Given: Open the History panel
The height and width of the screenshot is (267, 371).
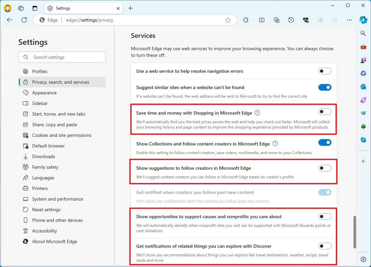Looking at the screenshot, I should click(291, 20).
